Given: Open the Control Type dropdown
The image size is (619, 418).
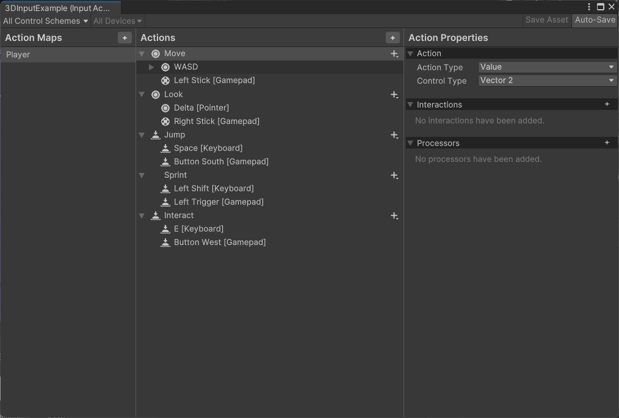Looking at the screenshot, I should [547, 81].
